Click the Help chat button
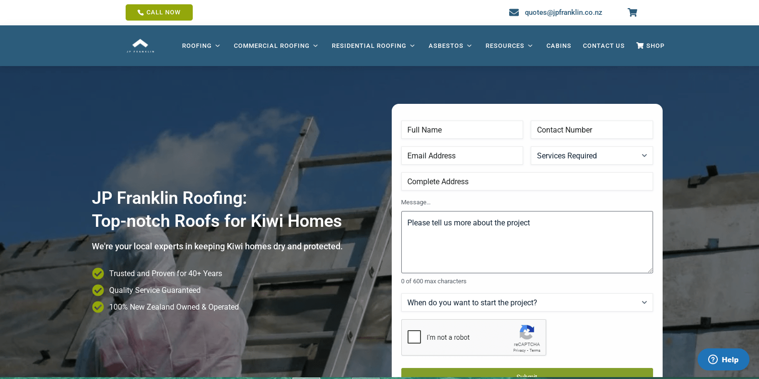759x379 pixels. [724, 359]
